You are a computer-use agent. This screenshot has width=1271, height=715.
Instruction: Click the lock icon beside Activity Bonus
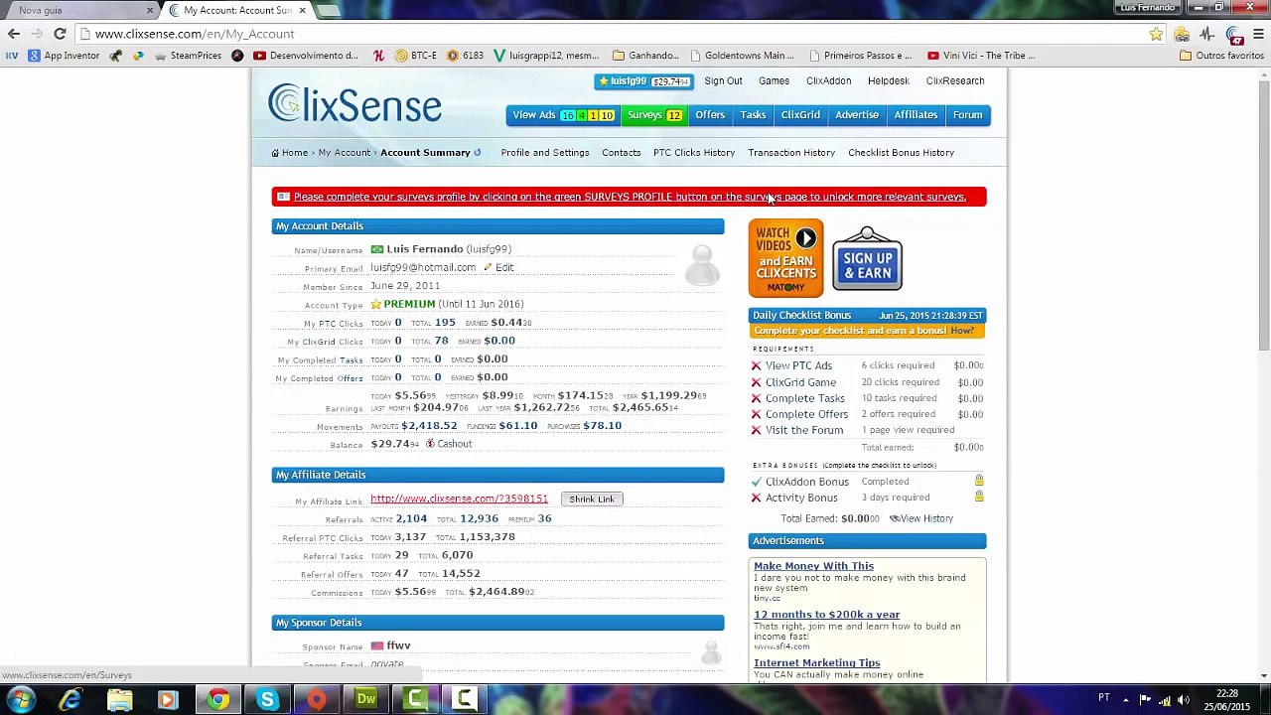click(x=979, y=498)
